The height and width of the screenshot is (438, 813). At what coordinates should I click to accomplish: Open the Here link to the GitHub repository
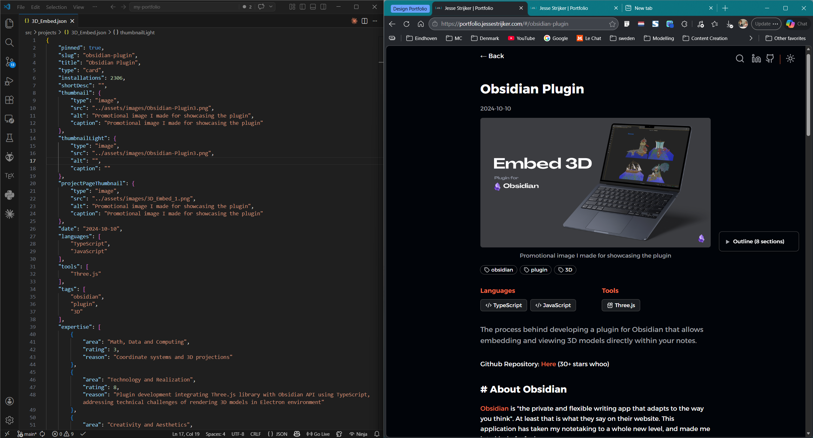tap(548, 364)
